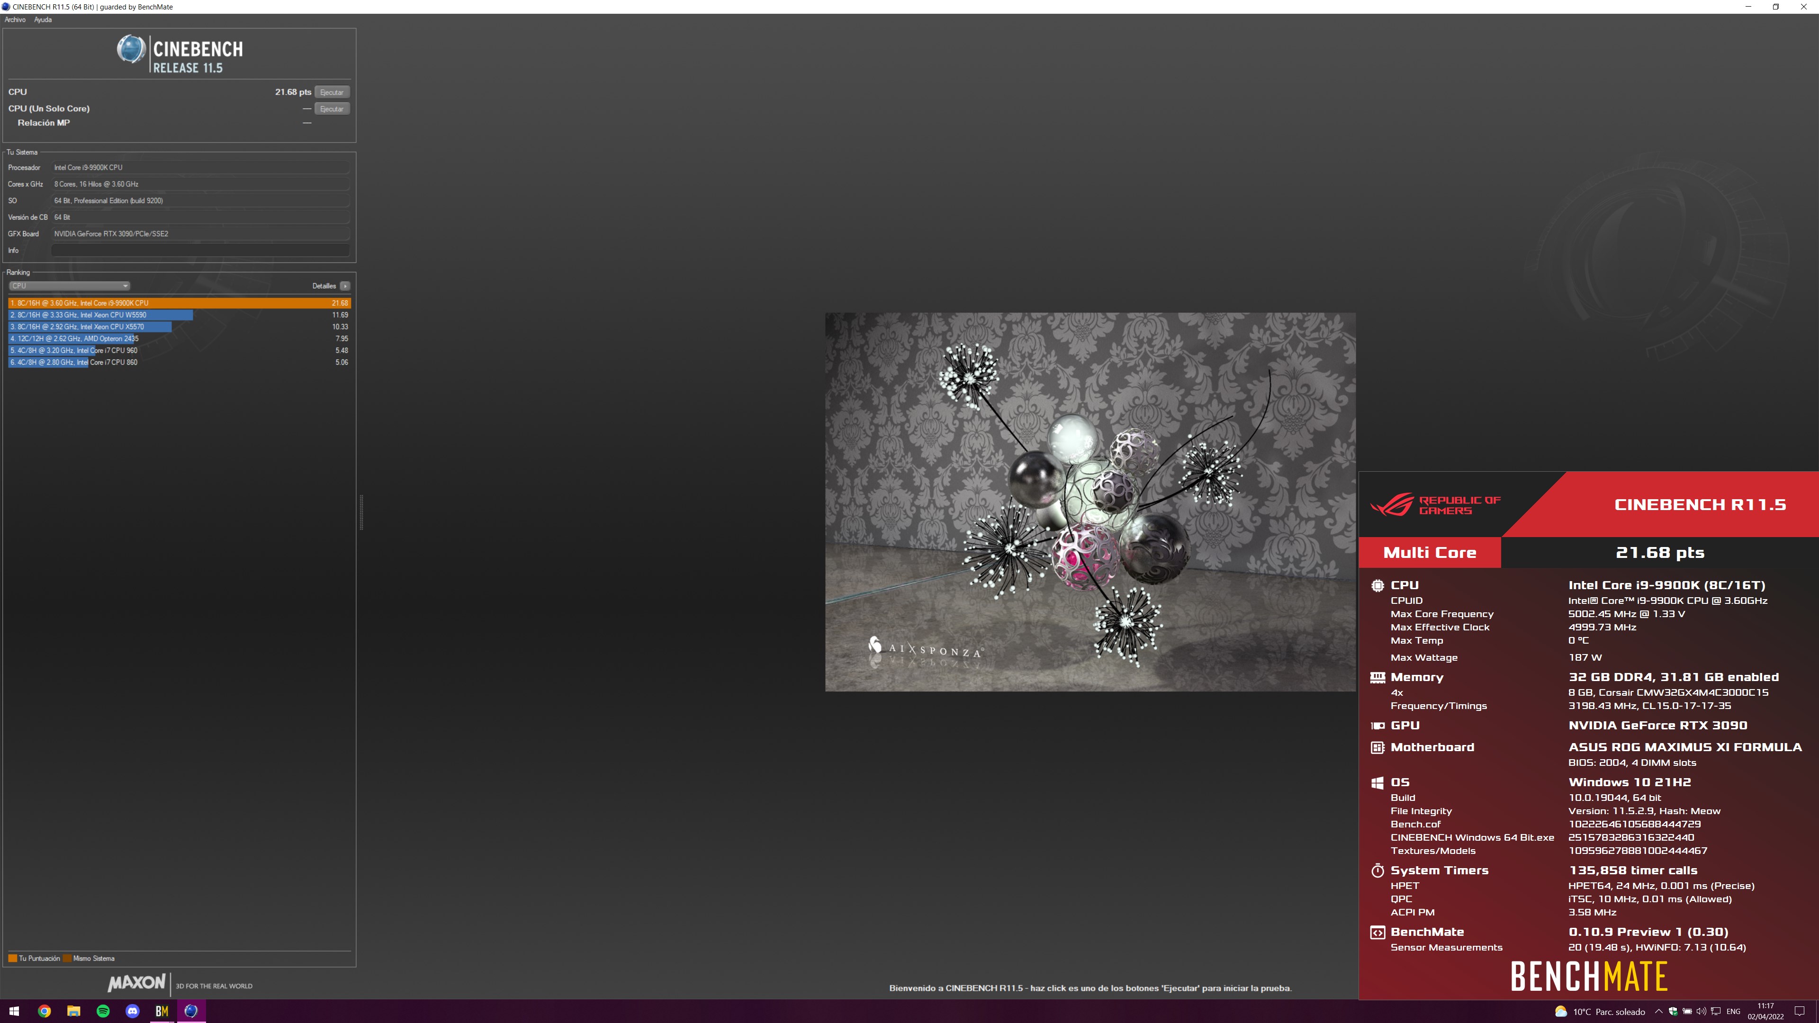Open the notification center icon
The image size is (1819, 1023).
coord(1800,1012)
